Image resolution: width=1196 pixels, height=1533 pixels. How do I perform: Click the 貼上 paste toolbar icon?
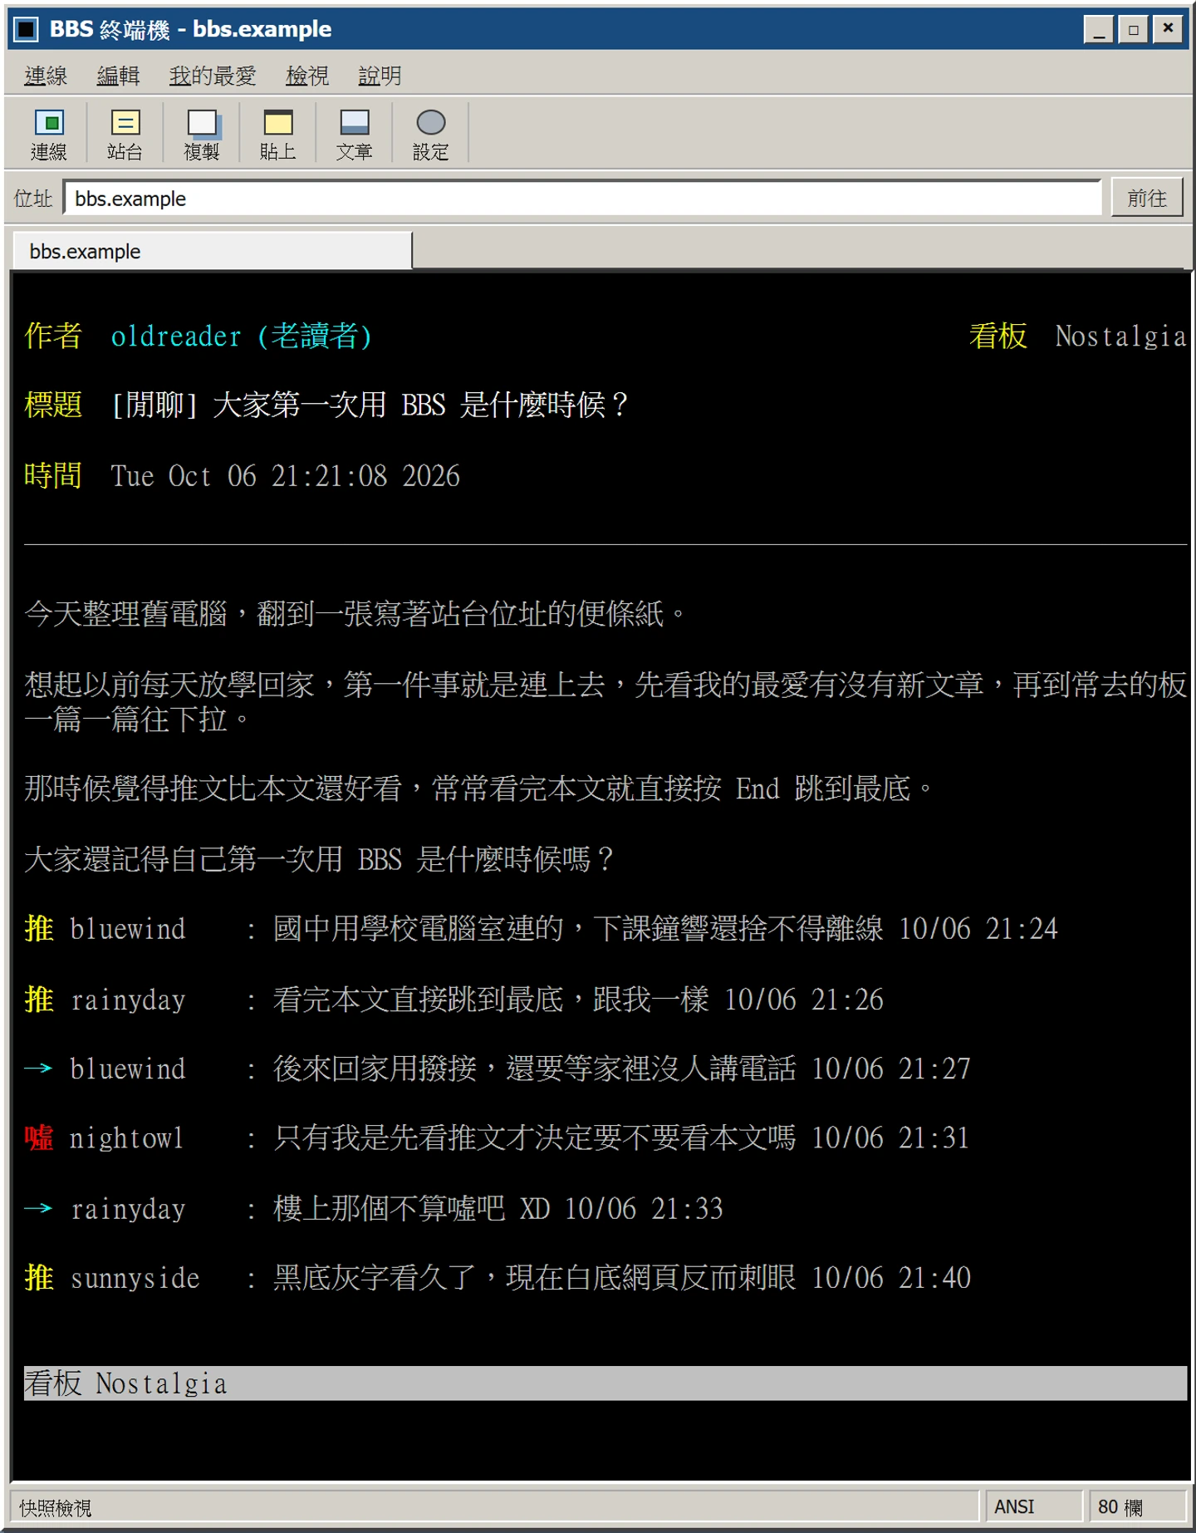278,134
